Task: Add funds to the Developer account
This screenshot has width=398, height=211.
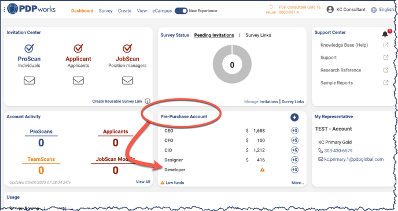Action: click(x=294, y=169)
